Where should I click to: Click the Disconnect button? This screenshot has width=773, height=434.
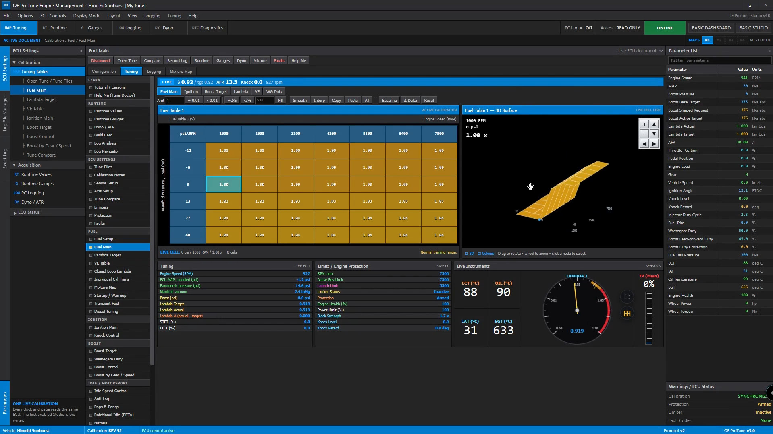pos(100,61)
